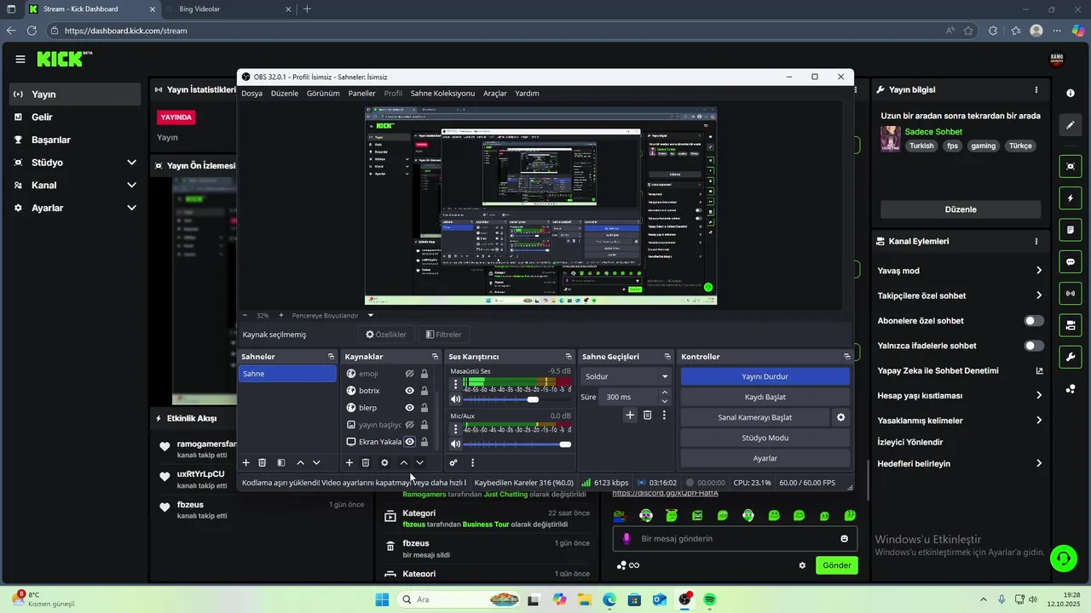Viewport: 1091px width, 613px height.
Task: Open Masaüstü Ses options dots
Action: point(455,384)
